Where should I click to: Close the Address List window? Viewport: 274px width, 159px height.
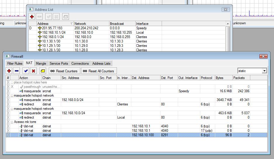(x=225, y=9)
